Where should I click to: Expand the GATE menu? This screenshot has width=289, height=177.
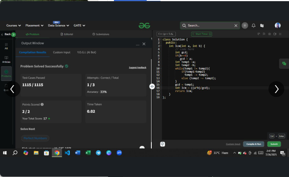[x=79, y=26]
